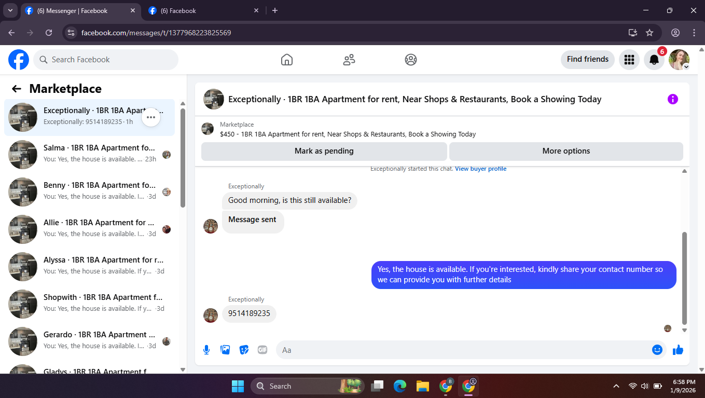Viewport: 705px width, 398px height.
Task: Open the Home feed icon
Action: click(287, 60)
